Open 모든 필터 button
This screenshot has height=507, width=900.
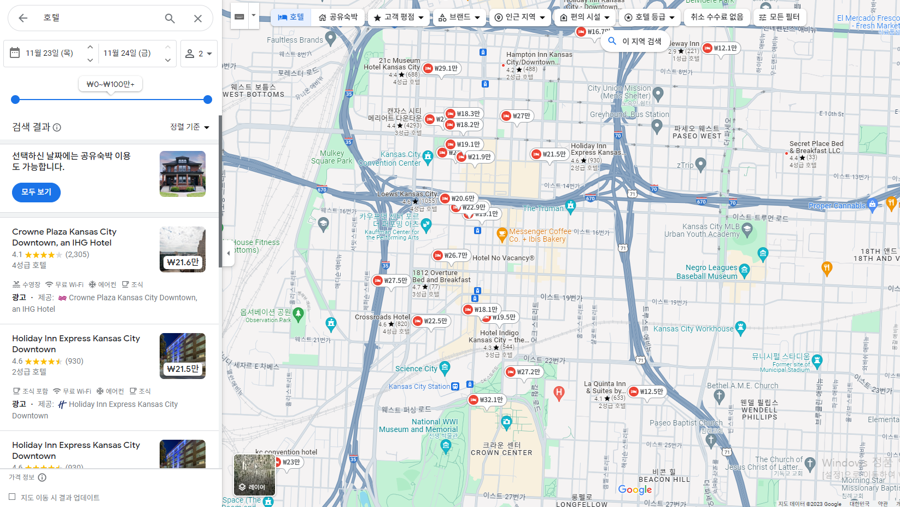[779, 18]
